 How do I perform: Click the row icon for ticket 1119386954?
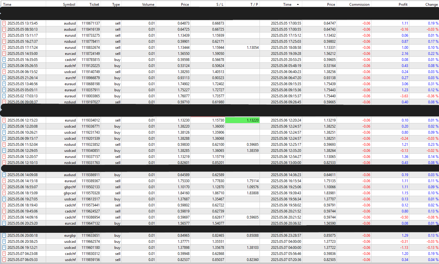click(4, 217)
